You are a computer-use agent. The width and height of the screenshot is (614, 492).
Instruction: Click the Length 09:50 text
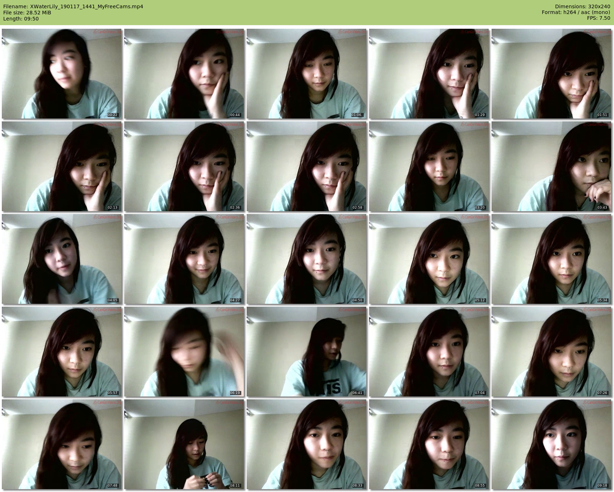pos(21,19)
